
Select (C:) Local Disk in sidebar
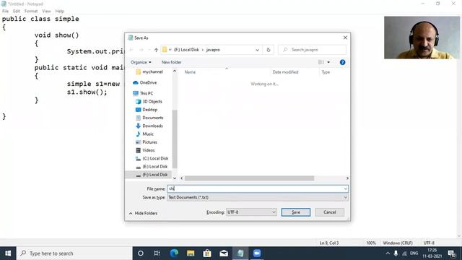point(152,158)
